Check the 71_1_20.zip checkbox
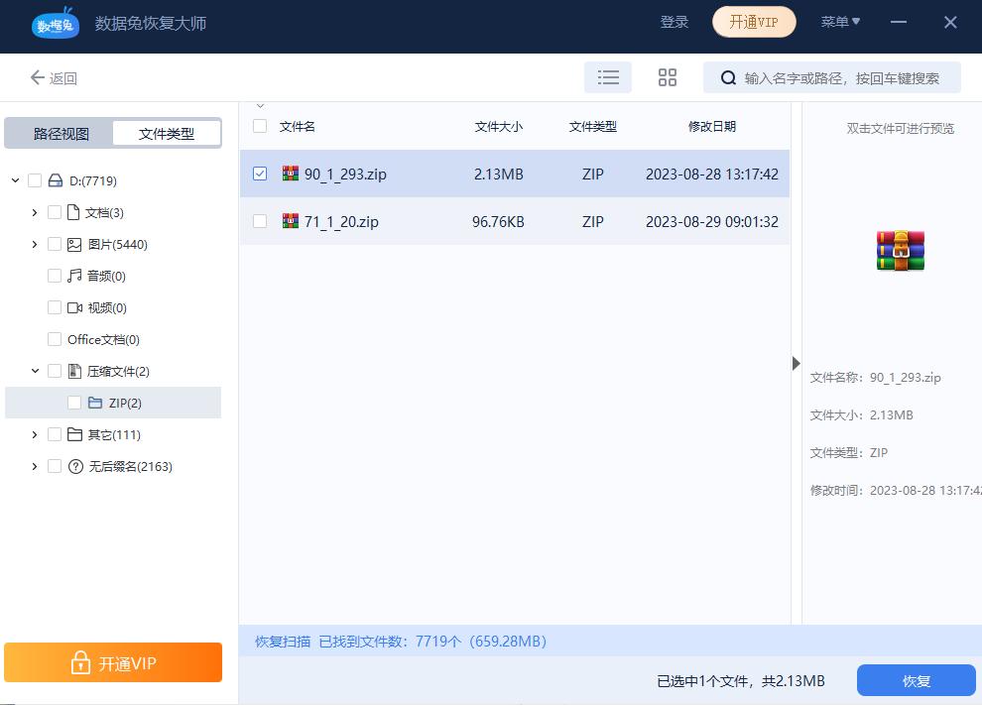The height and width of the screenshot is (705, 982). (259, 221)
